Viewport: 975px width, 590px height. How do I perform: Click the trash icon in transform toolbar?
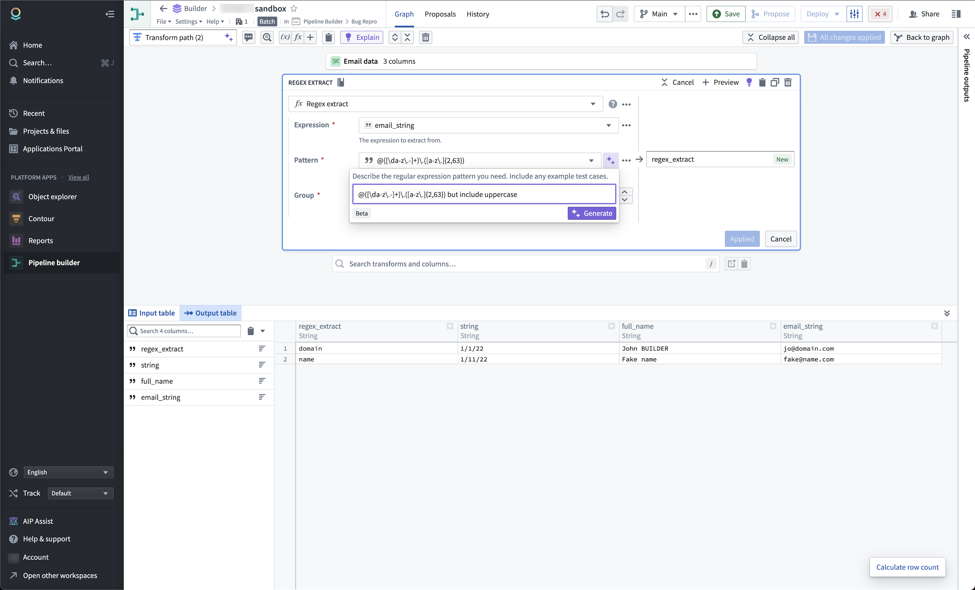426,37
